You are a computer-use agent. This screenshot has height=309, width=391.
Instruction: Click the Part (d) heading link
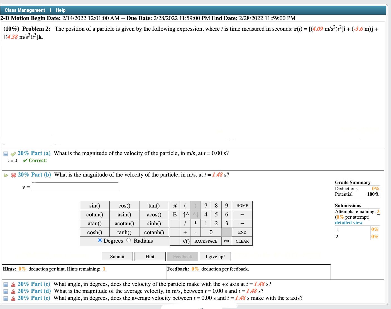pos(34,291)
